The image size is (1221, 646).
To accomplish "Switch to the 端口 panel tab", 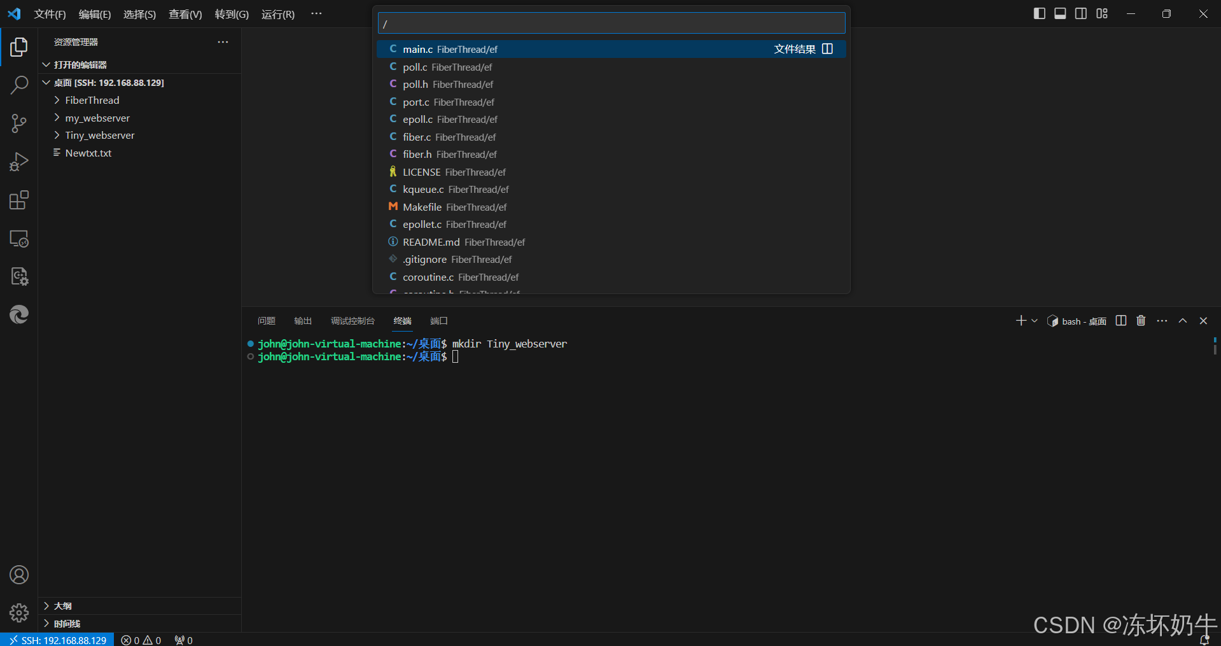I will 438,321.
